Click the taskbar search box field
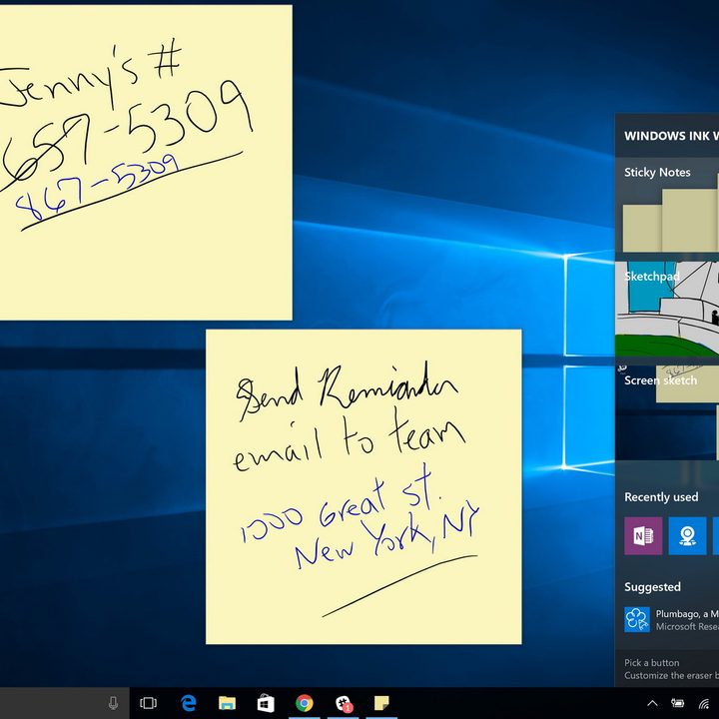Image resolution: width=719 pixels, height=719 pixels. tap(65, 703)
